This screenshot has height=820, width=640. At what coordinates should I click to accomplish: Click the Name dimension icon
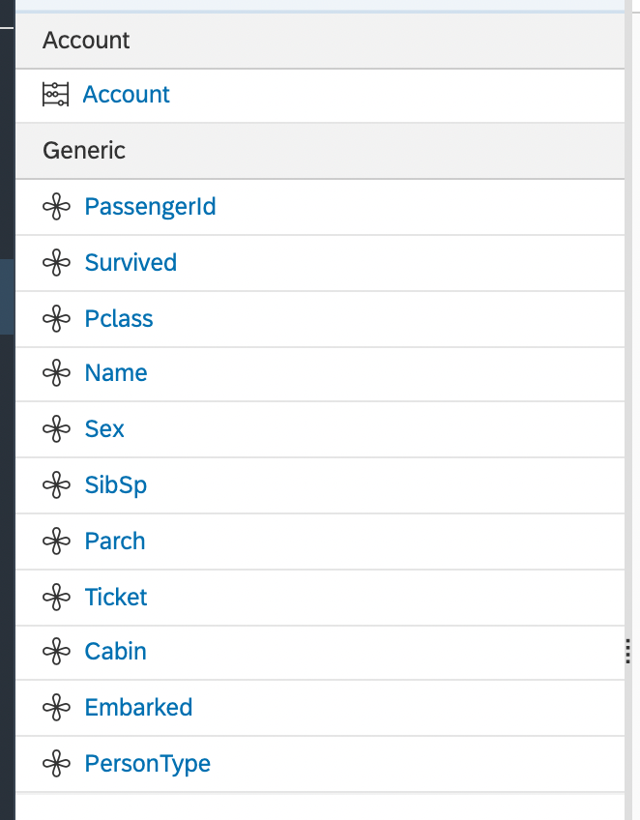pos(57,373)
